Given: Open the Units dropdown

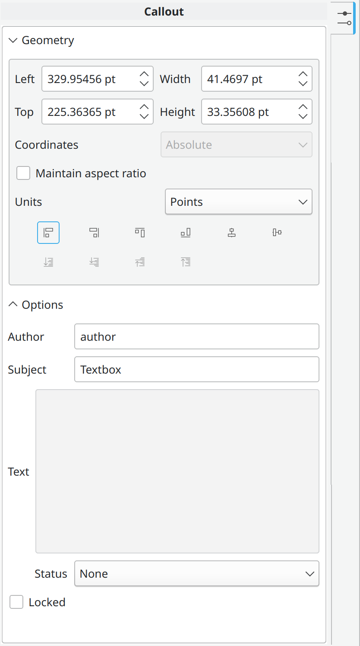Looking at the screenshot, I should coord(238,201).
